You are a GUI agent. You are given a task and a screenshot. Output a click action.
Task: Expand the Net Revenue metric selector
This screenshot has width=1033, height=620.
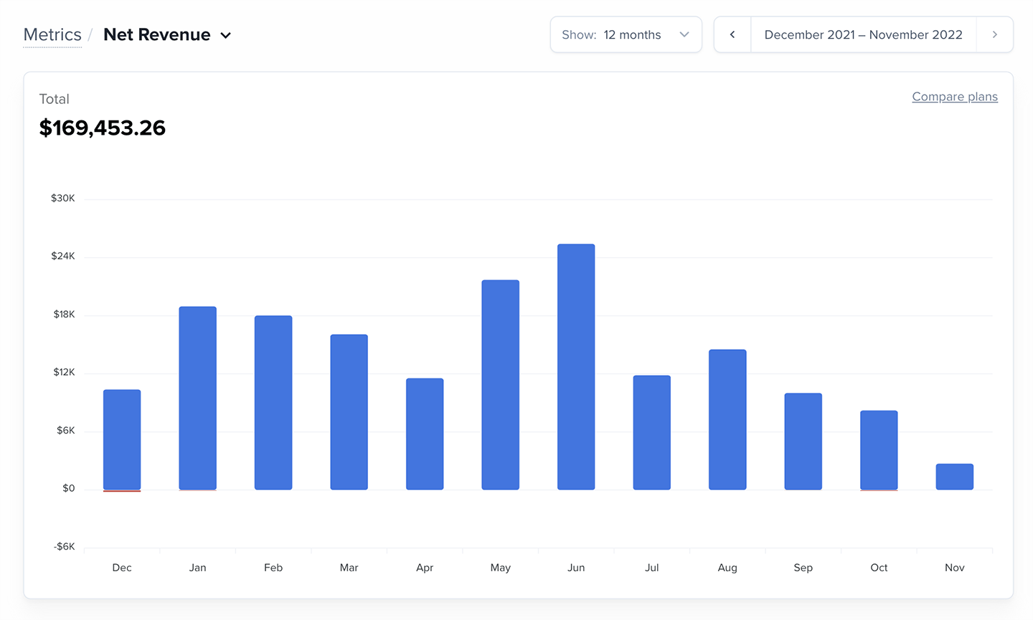point(225,34)
